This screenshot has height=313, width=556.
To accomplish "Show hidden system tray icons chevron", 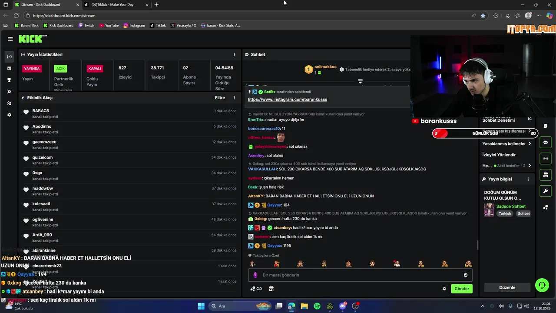I will 482,306.
